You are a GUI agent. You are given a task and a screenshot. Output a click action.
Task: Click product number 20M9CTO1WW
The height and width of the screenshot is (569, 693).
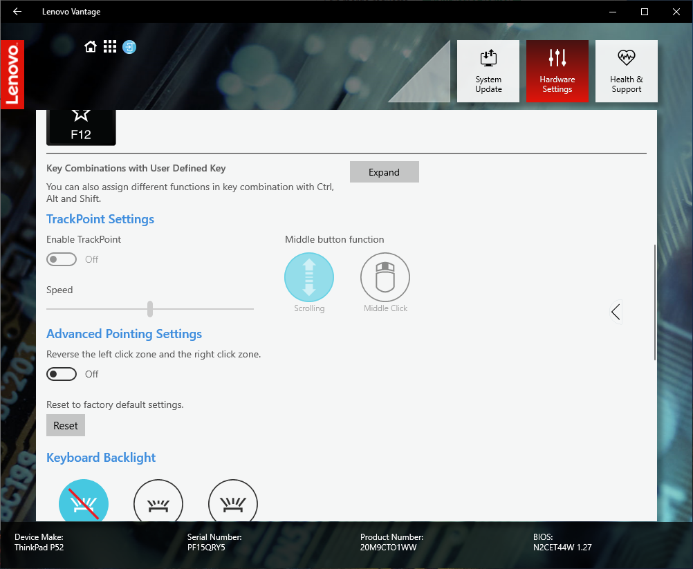(x=388, y=548)
